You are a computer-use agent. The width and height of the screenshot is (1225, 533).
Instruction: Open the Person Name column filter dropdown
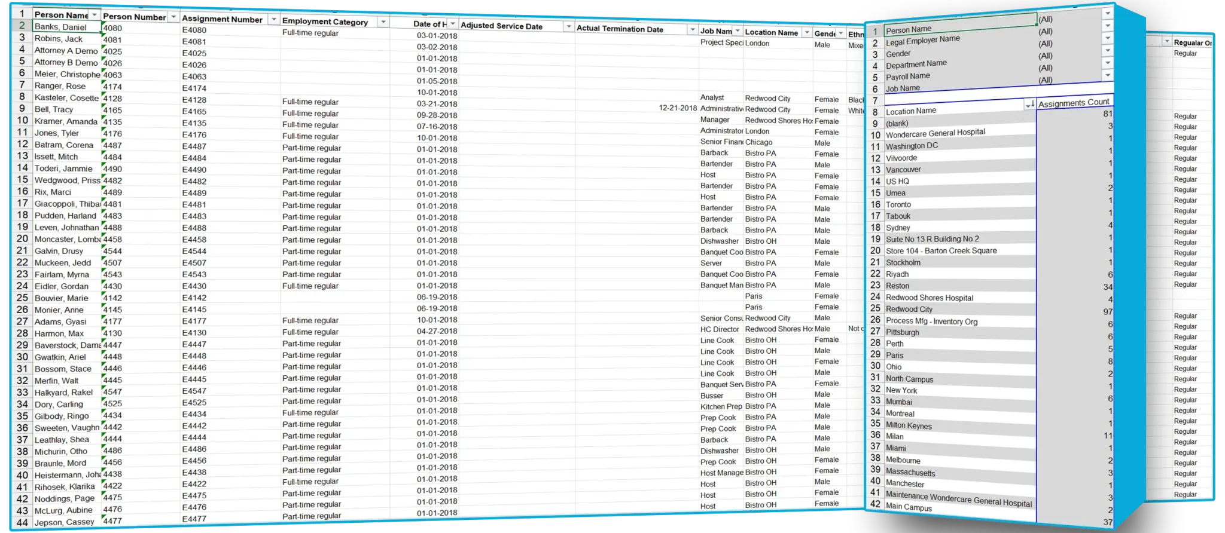click(94, 15)
